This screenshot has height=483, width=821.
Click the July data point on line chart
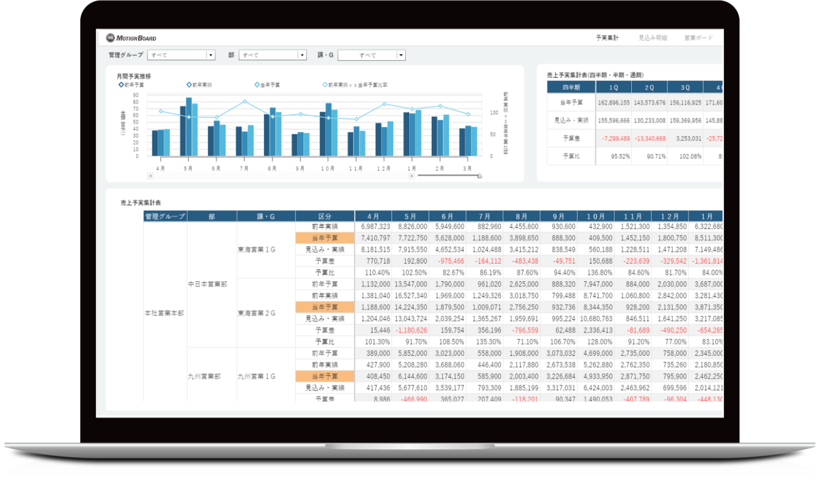(x=245, y=102)
